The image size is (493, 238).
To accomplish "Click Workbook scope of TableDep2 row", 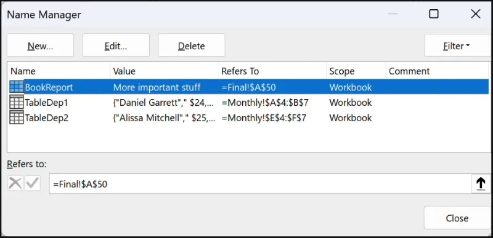I will (x=351, y=118).
